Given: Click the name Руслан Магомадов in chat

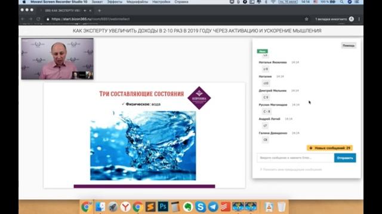Looking at the screenshot, I should click(273, 105).
